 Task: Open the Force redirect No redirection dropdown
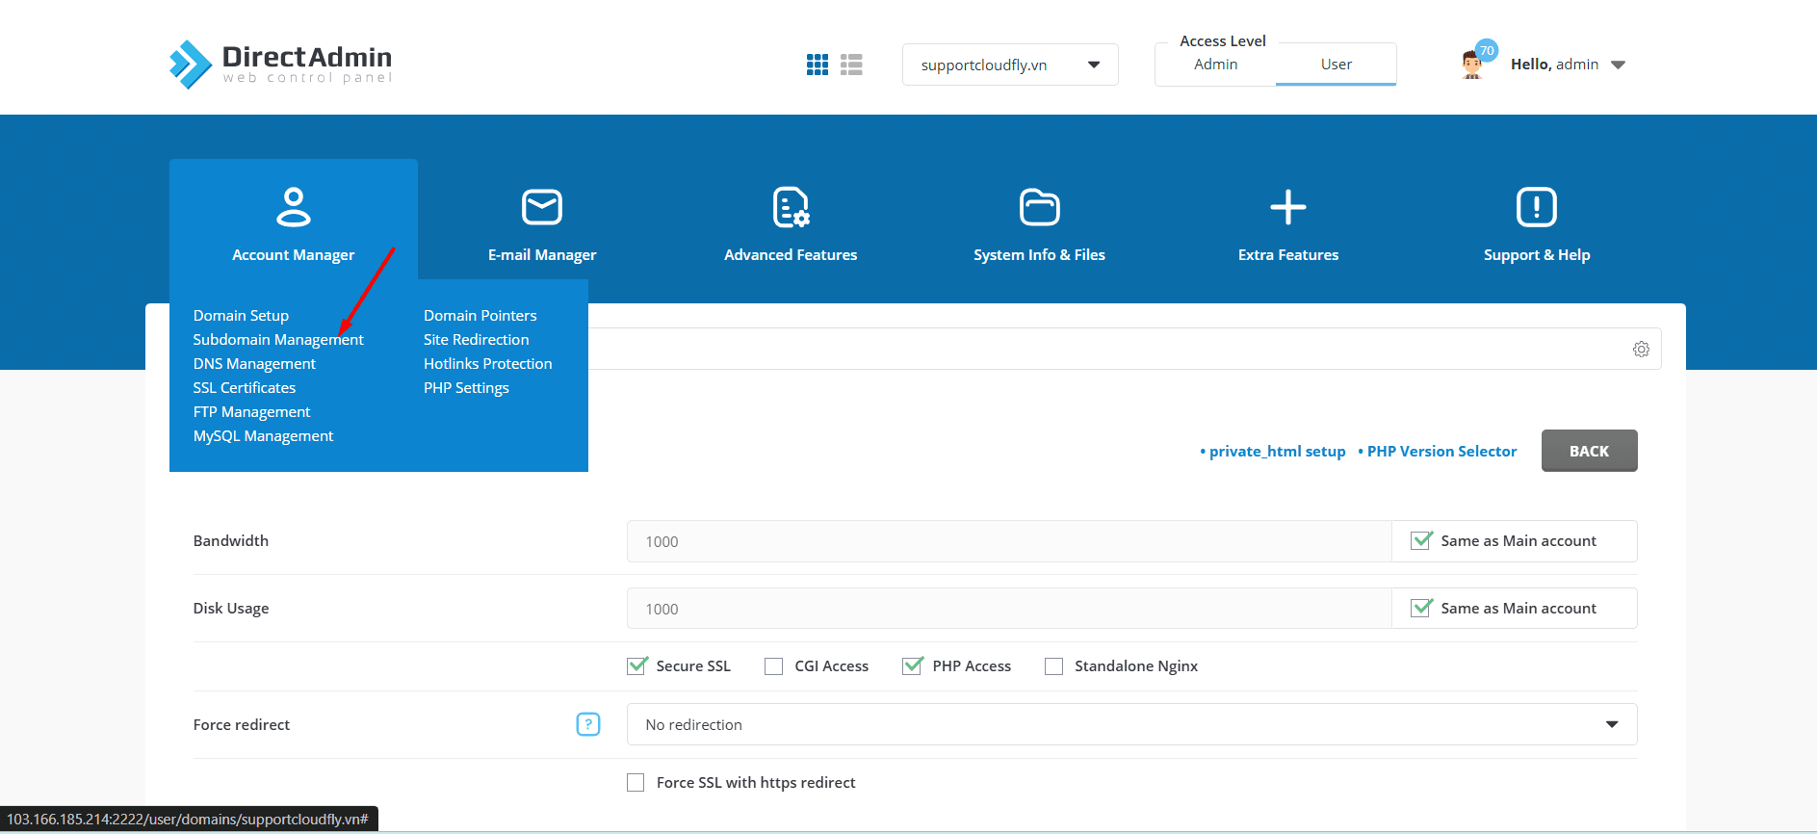[x=1131, y=724]
